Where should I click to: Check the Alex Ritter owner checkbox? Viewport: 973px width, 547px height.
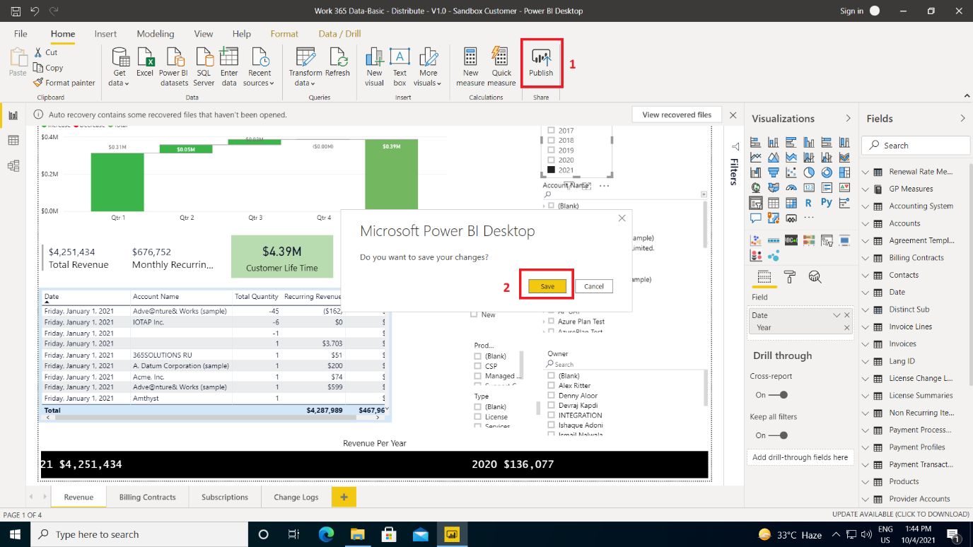[552, 386]
